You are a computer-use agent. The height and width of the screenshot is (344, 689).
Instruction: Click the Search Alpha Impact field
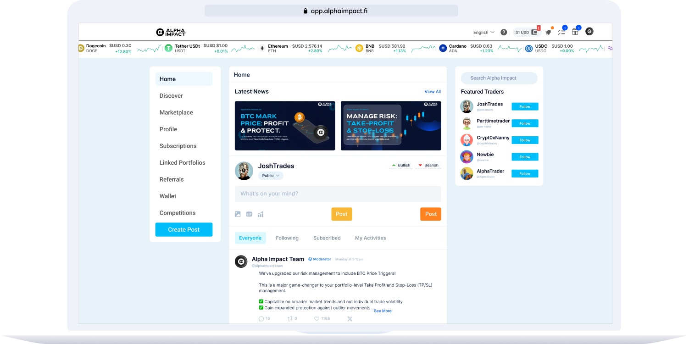499,78
